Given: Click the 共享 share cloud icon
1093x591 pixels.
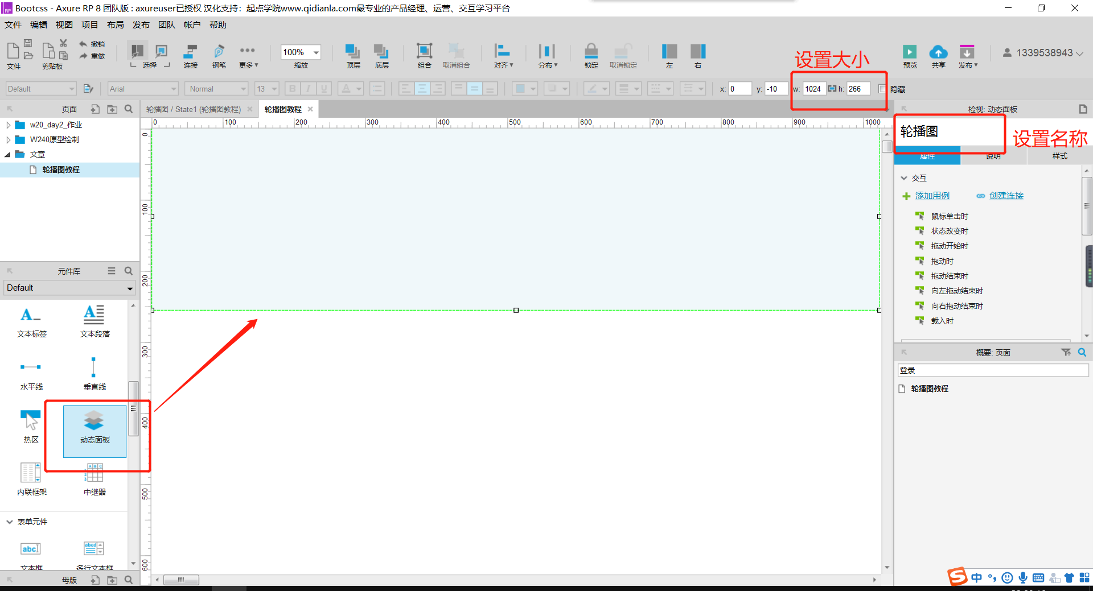Looking at the screenshot, I should pyautogui.click(x=938, y=52).
